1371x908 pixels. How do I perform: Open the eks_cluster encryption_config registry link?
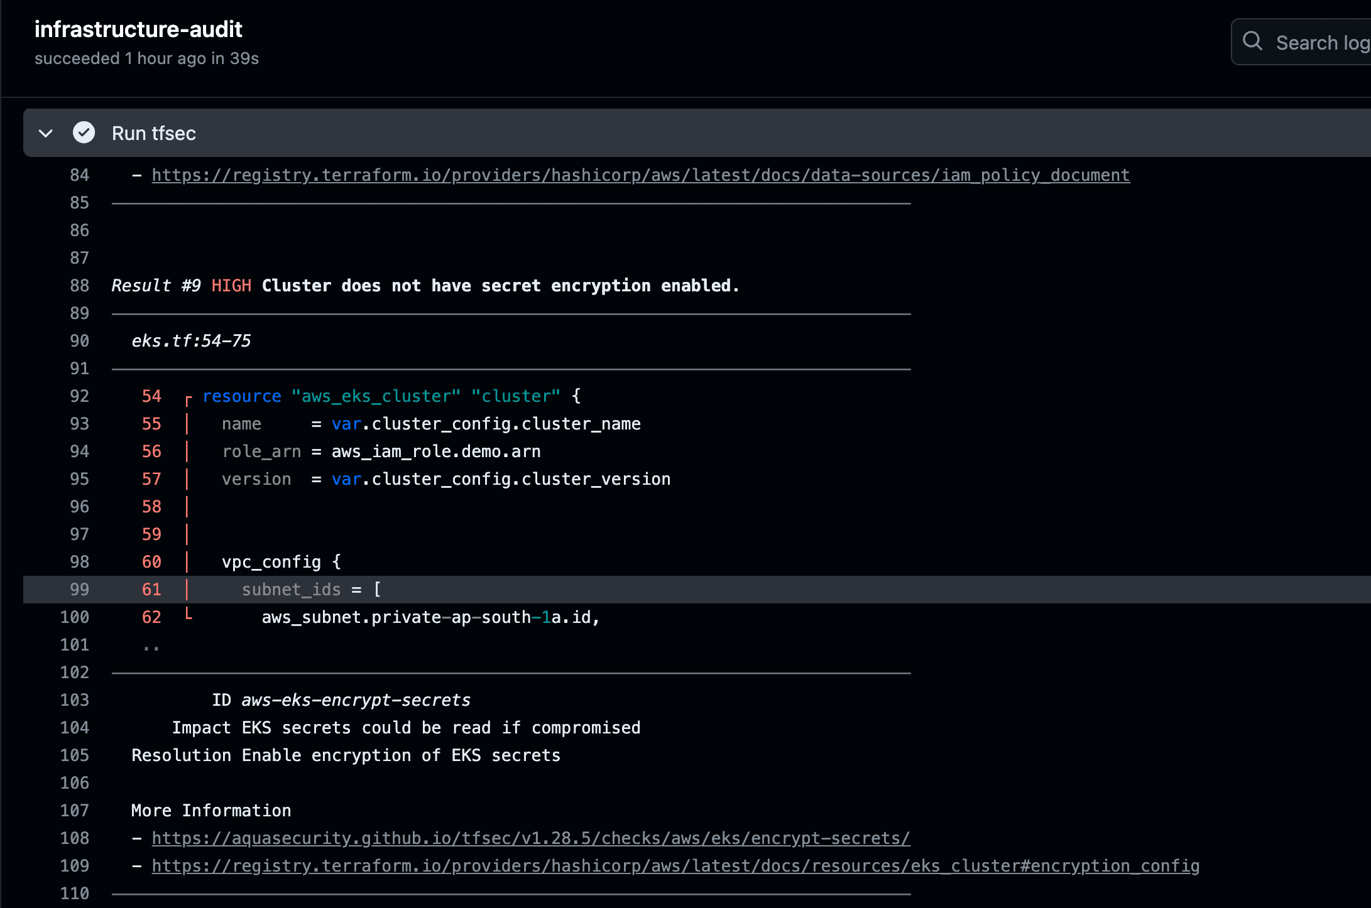(675, 866)
